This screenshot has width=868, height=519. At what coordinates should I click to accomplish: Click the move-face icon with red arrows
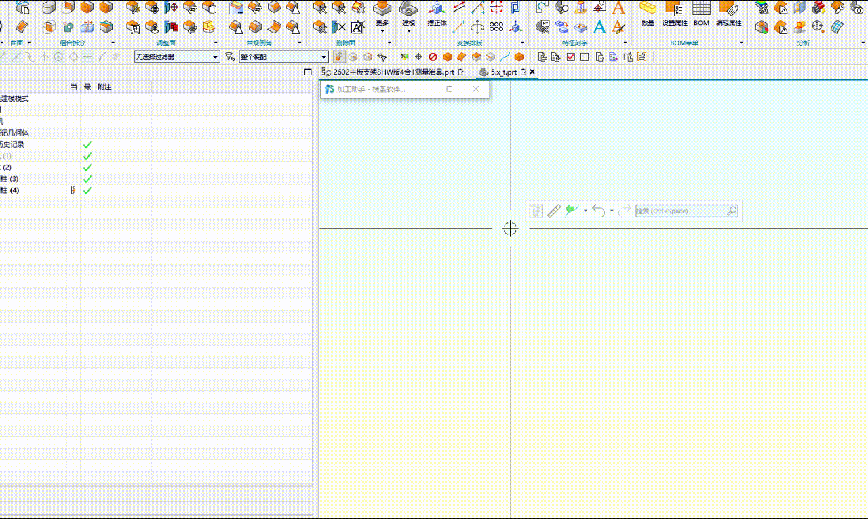[171, 8]
